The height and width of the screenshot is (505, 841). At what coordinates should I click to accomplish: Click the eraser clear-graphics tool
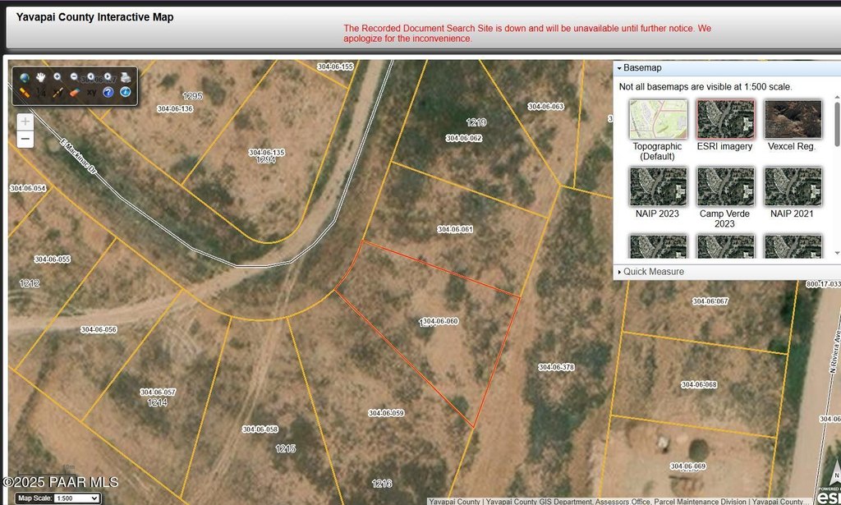coord(74,93)
